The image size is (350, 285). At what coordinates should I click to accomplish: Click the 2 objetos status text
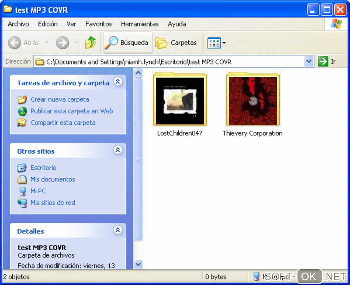(x=16, y=277)
